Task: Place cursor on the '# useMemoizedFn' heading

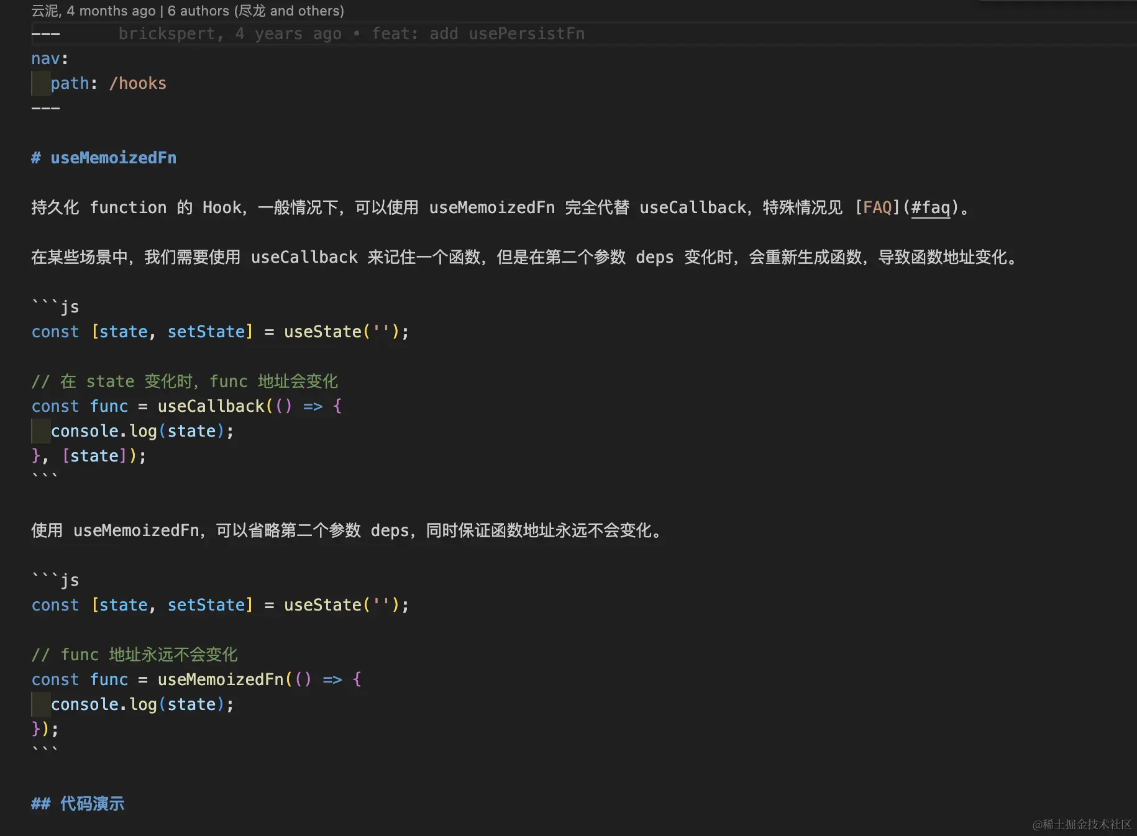Action: [x=104, y=158]
